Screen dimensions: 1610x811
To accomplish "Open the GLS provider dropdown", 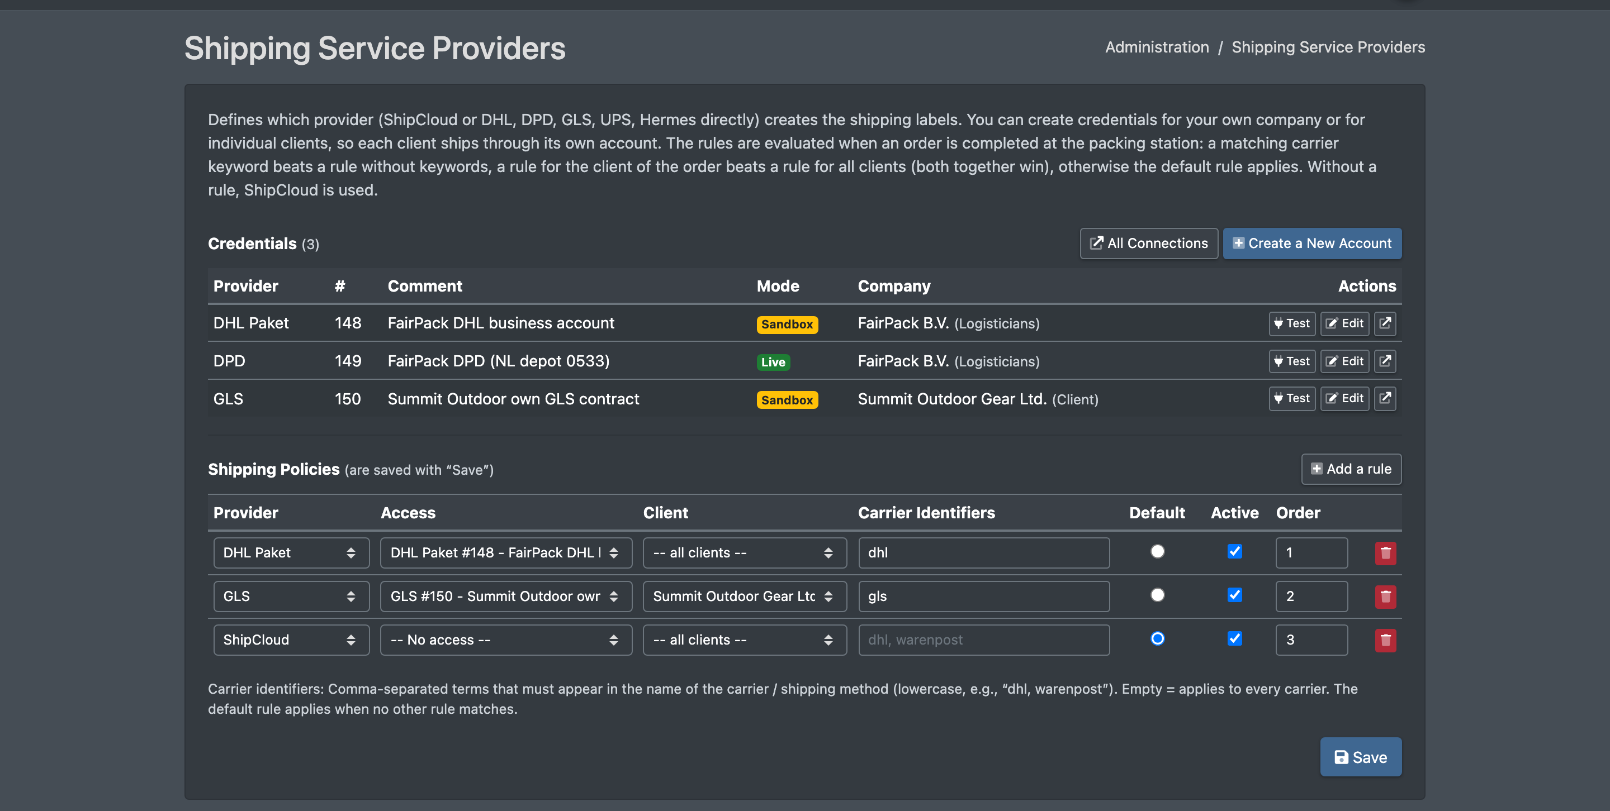I will coord(291,596).
